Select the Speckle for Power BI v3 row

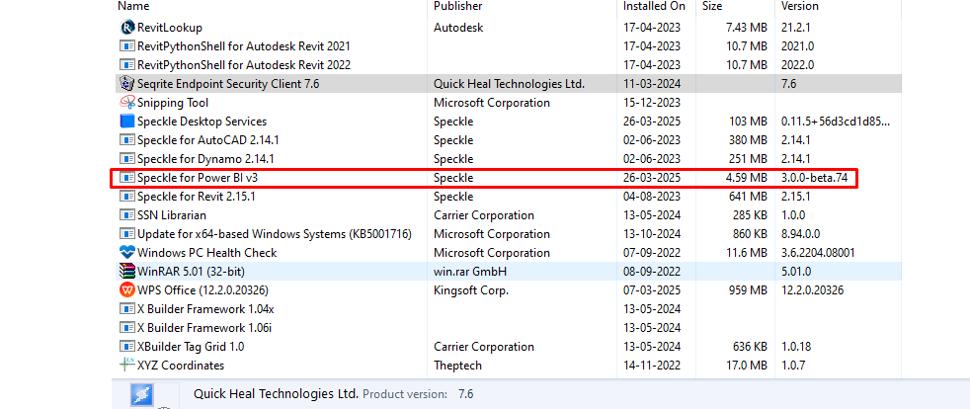coord(484,178)
